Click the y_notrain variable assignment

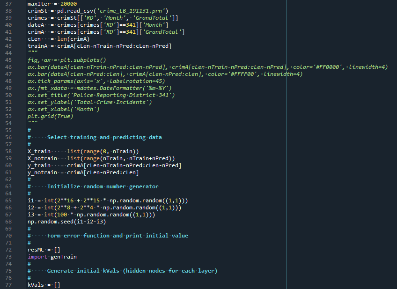tap(83, 172)
